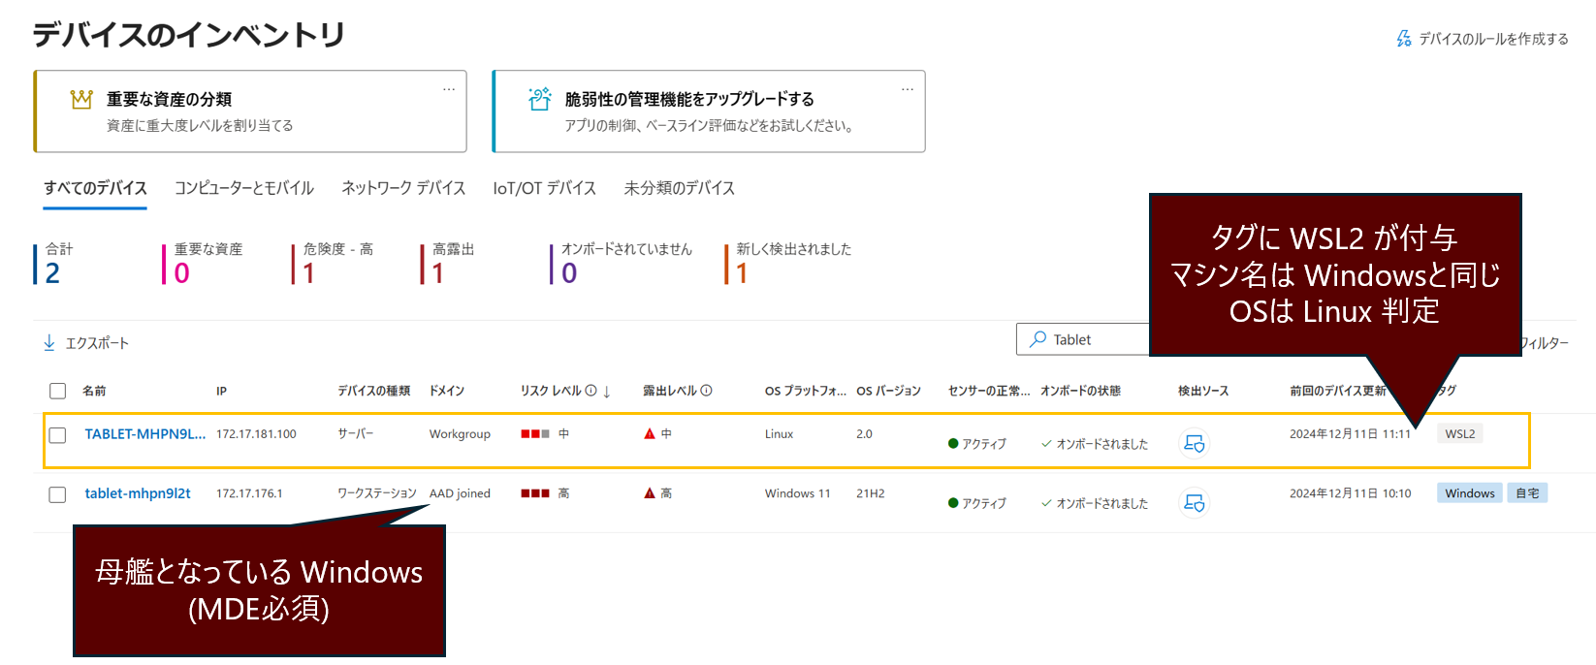Sort by オンボードの状態 column header

point(1080,391)
